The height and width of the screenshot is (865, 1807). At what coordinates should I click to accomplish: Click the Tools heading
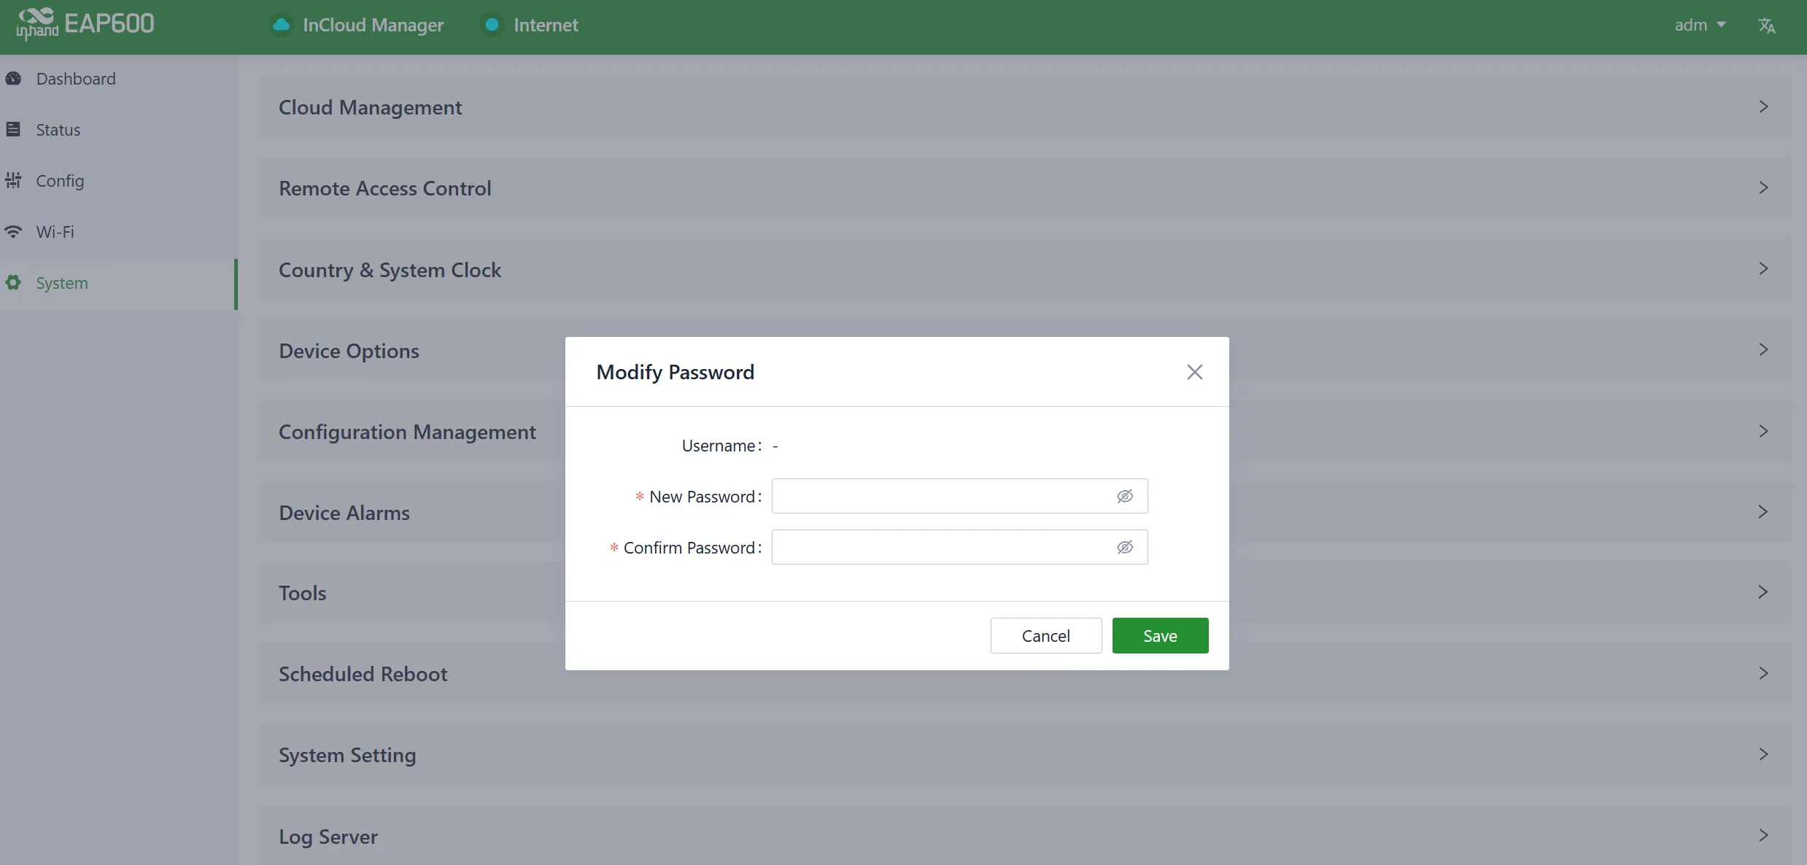coord(302,593)
